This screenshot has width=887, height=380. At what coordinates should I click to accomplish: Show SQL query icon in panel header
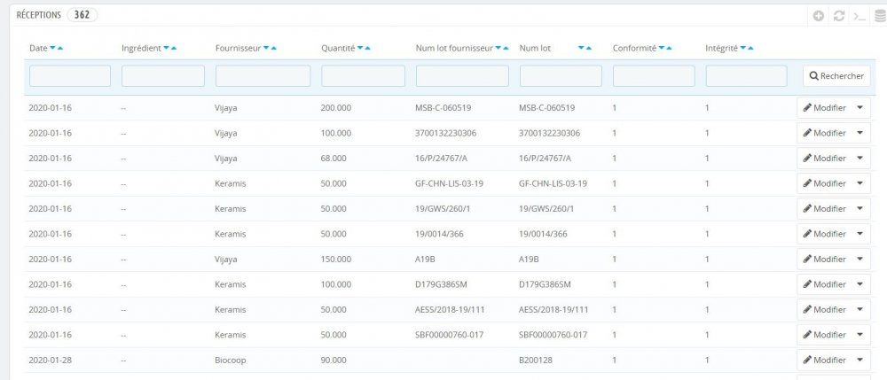point(860,16)
